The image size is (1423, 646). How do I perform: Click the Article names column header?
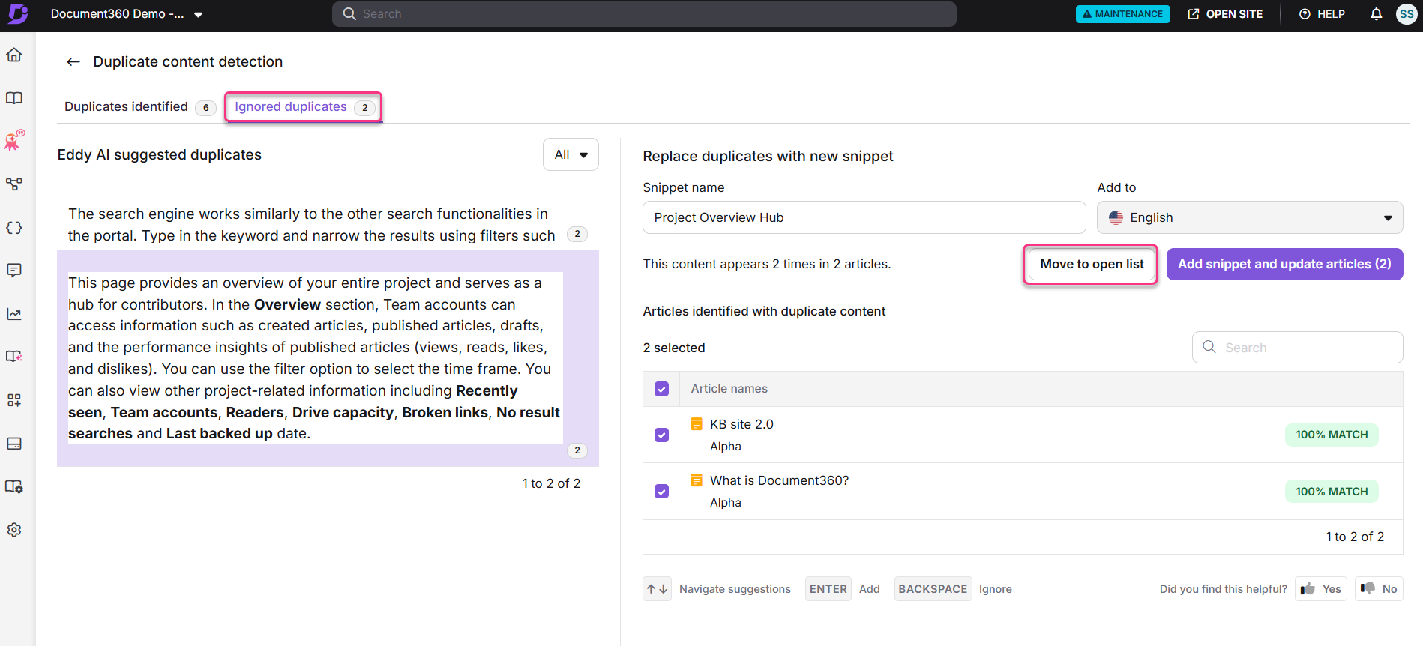(729, 389)
